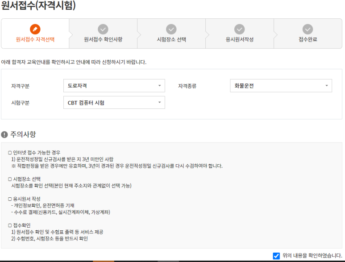Click the 적합판정을 받은 경우에만 유효 note line
Viewport: 345px width, 262px height.
117,166
